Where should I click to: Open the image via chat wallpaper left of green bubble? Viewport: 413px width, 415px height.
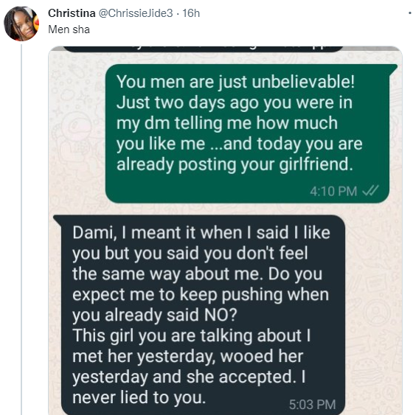(77, 133)
